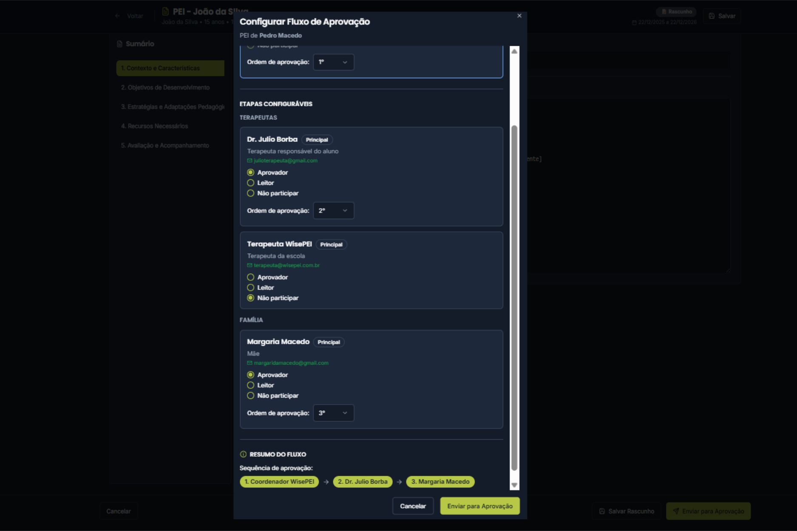This screenshot has height=531, width=797.
Task: Click the info icon beside Resumo do Fluxo
Action: point(243,455)
